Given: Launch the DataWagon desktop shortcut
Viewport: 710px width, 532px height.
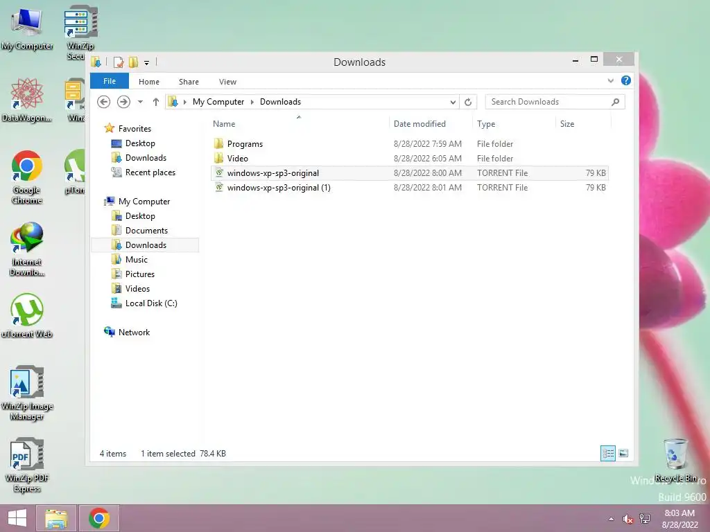Looking at the screenshot, I should 27,100.
